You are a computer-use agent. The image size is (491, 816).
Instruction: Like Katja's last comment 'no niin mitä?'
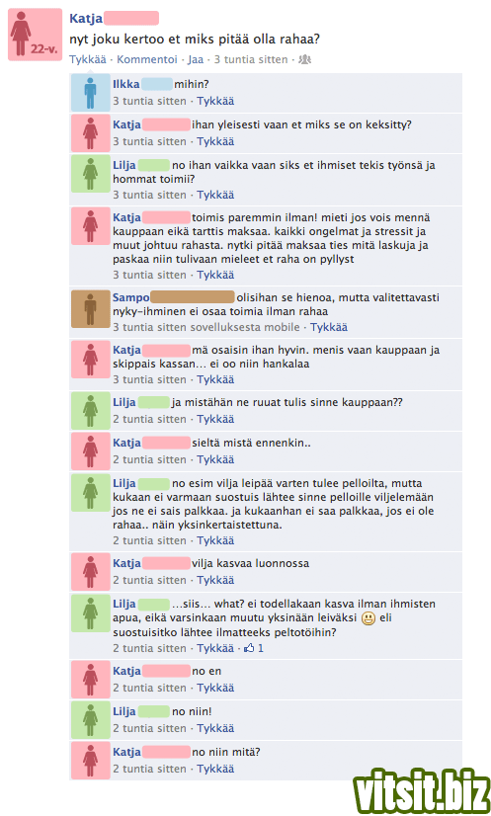[x=215, y=769]
